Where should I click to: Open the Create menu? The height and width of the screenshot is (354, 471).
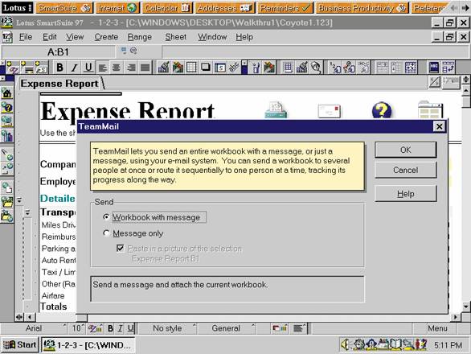pos(106,37)
